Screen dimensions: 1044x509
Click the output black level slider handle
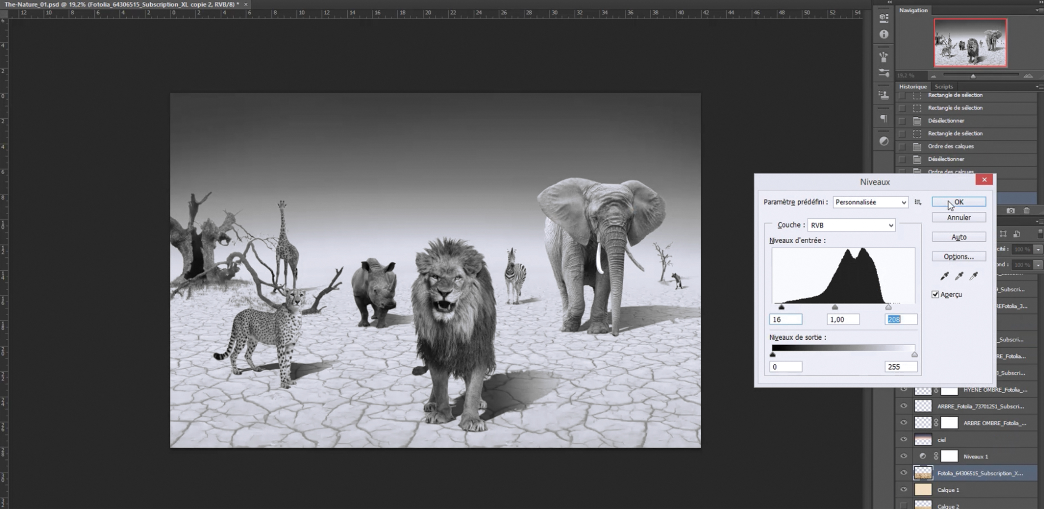point(772,355)
